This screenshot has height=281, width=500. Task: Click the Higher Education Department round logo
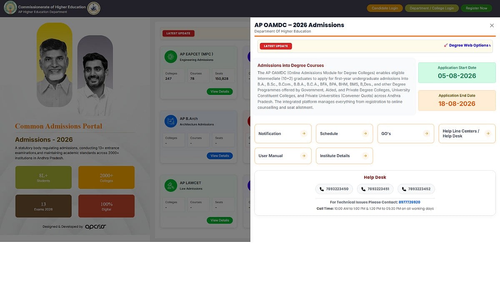[94, 8]
